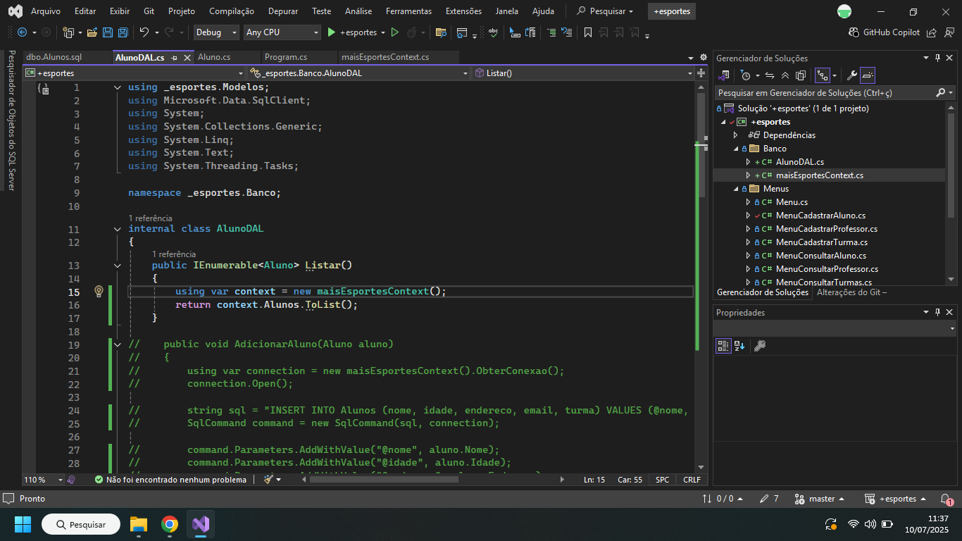Open Google Chrome from the taskbar
The width and height of the screenshot is (962, 541).
click(169, 524)
